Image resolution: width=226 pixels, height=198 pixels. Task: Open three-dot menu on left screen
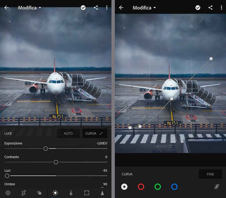(107, 8)
